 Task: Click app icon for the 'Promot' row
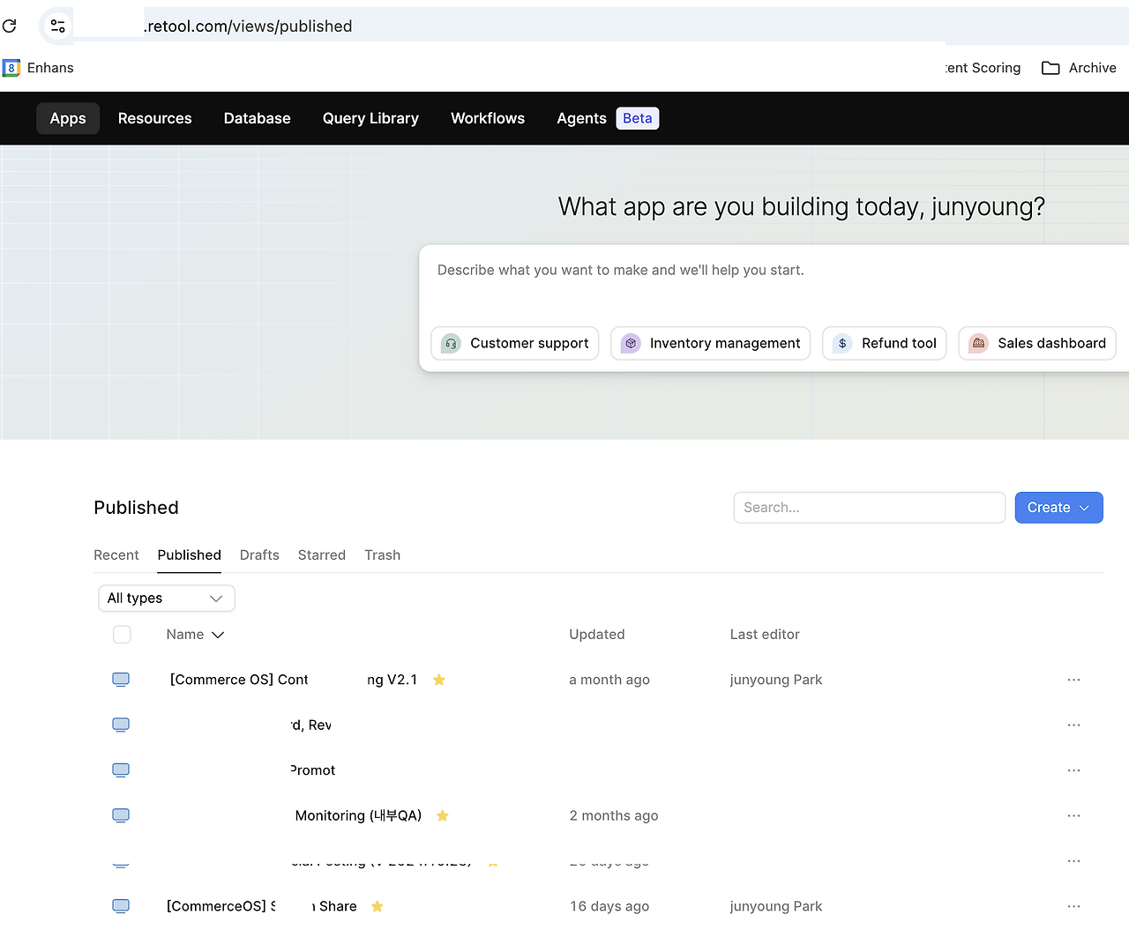121,770
